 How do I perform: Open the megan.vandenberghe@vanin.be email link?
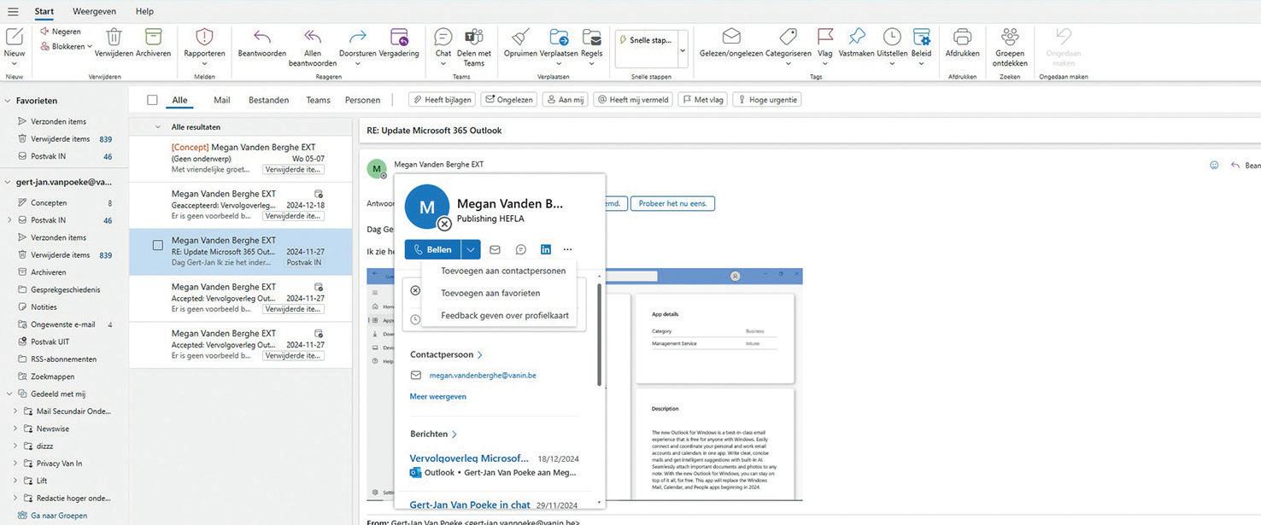pyautogui.click(x=483, y=375)
